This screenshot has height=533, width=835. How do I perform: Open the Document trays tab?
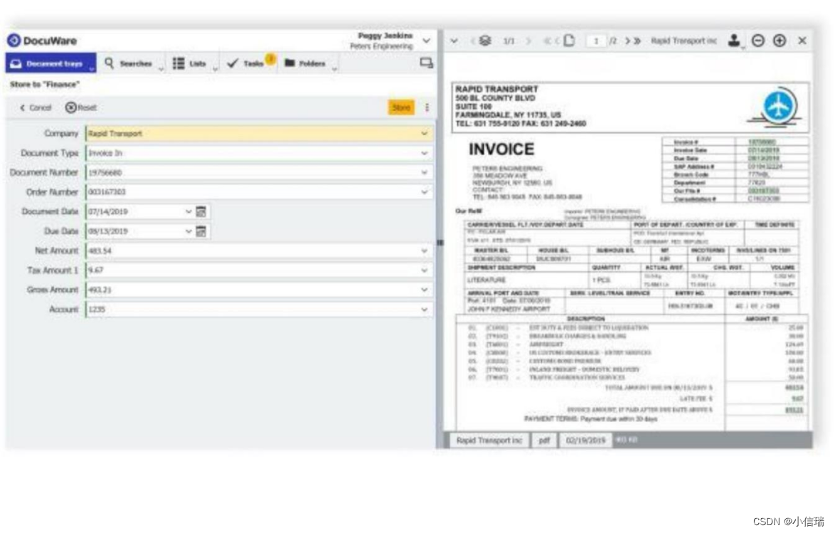51,63
